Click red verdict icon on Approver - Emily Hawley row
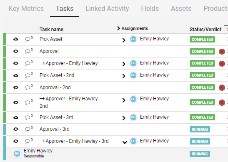This screenshot has height=162, width=228. [222, 64]
